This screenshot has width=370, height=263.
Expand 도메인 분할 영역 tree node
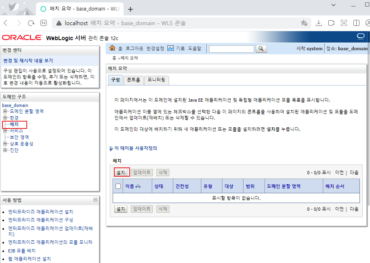click(x=5, y=111)
